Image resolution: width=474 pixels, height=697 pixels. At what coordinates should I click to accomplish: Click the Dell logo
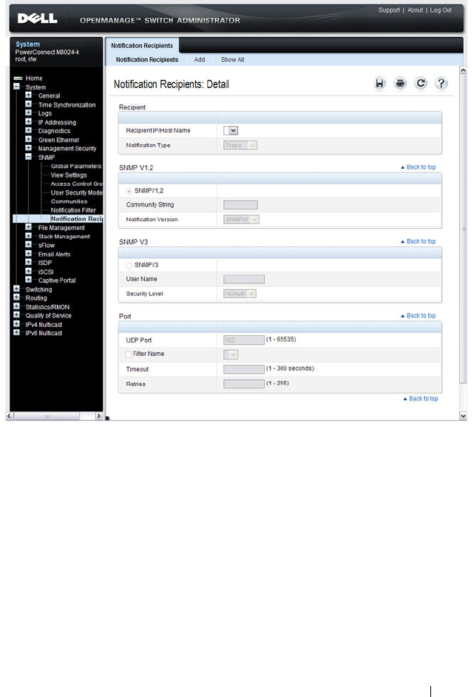pos(37,18)
